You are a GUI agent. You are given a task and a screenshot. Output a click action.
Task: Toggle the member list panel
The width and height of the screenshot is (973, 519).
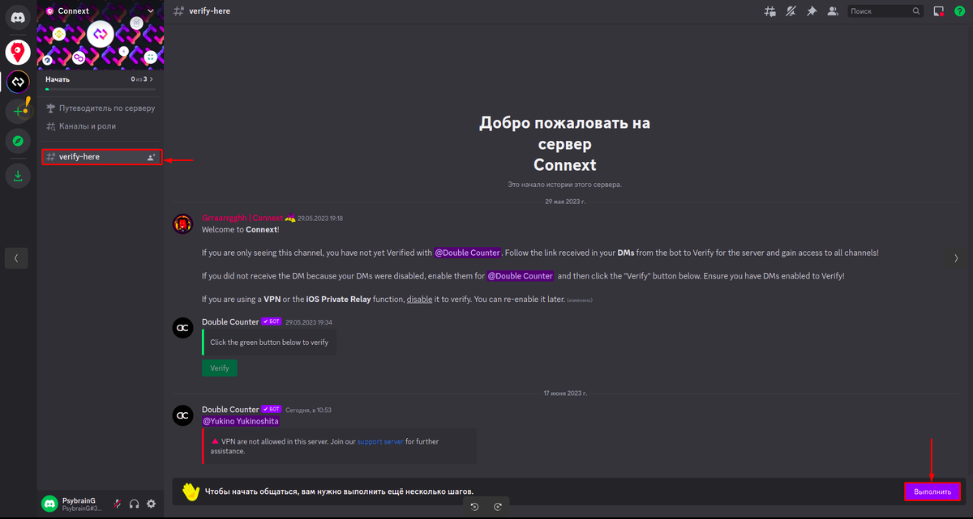[833, 11]
